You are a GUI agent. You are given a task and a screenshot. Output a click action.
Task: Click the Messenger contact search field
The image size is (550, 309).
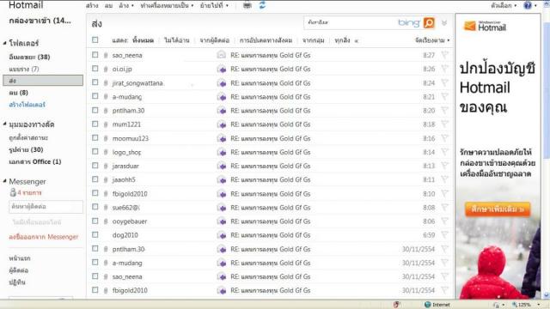tap(46, 207)
